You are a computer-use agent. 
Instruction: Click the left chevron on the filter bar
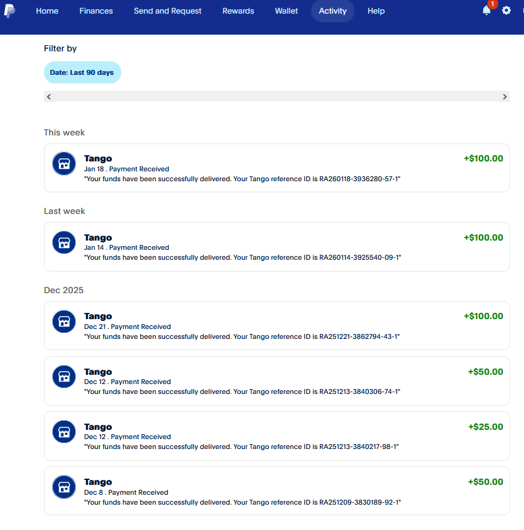(x=48, y=96)
